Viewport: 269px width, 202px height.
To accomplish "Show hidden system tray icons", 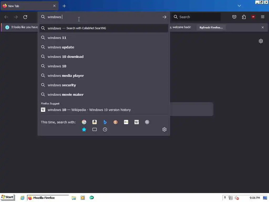I will tap(225, 198).
